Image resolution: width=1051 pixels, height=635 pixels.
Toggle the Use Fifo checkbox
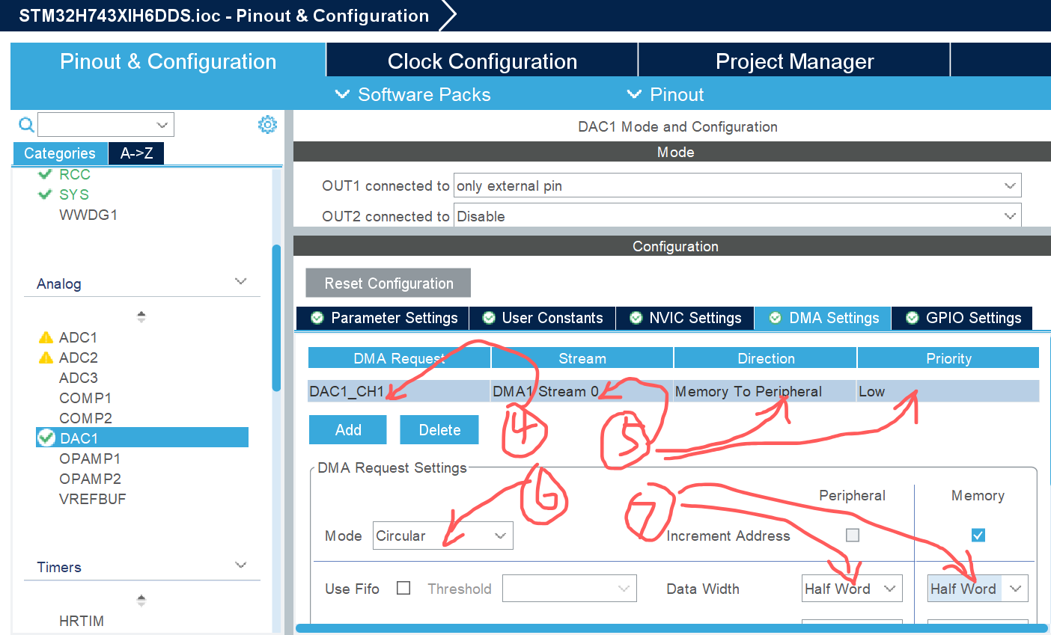(403, 588)
